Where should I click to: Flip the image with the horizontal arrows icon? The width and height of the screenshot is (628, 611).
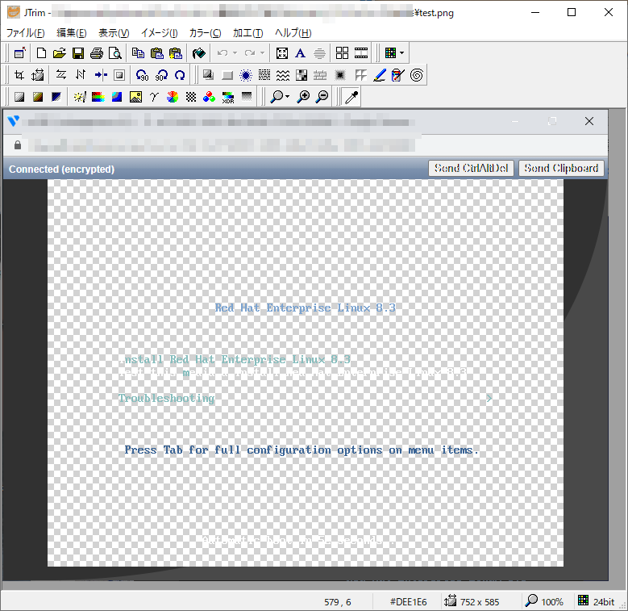[x=61, y=75]
